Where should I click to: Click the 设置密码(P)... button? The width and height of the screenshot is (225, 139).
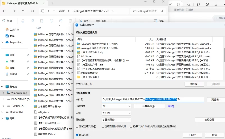click(149, 106)
